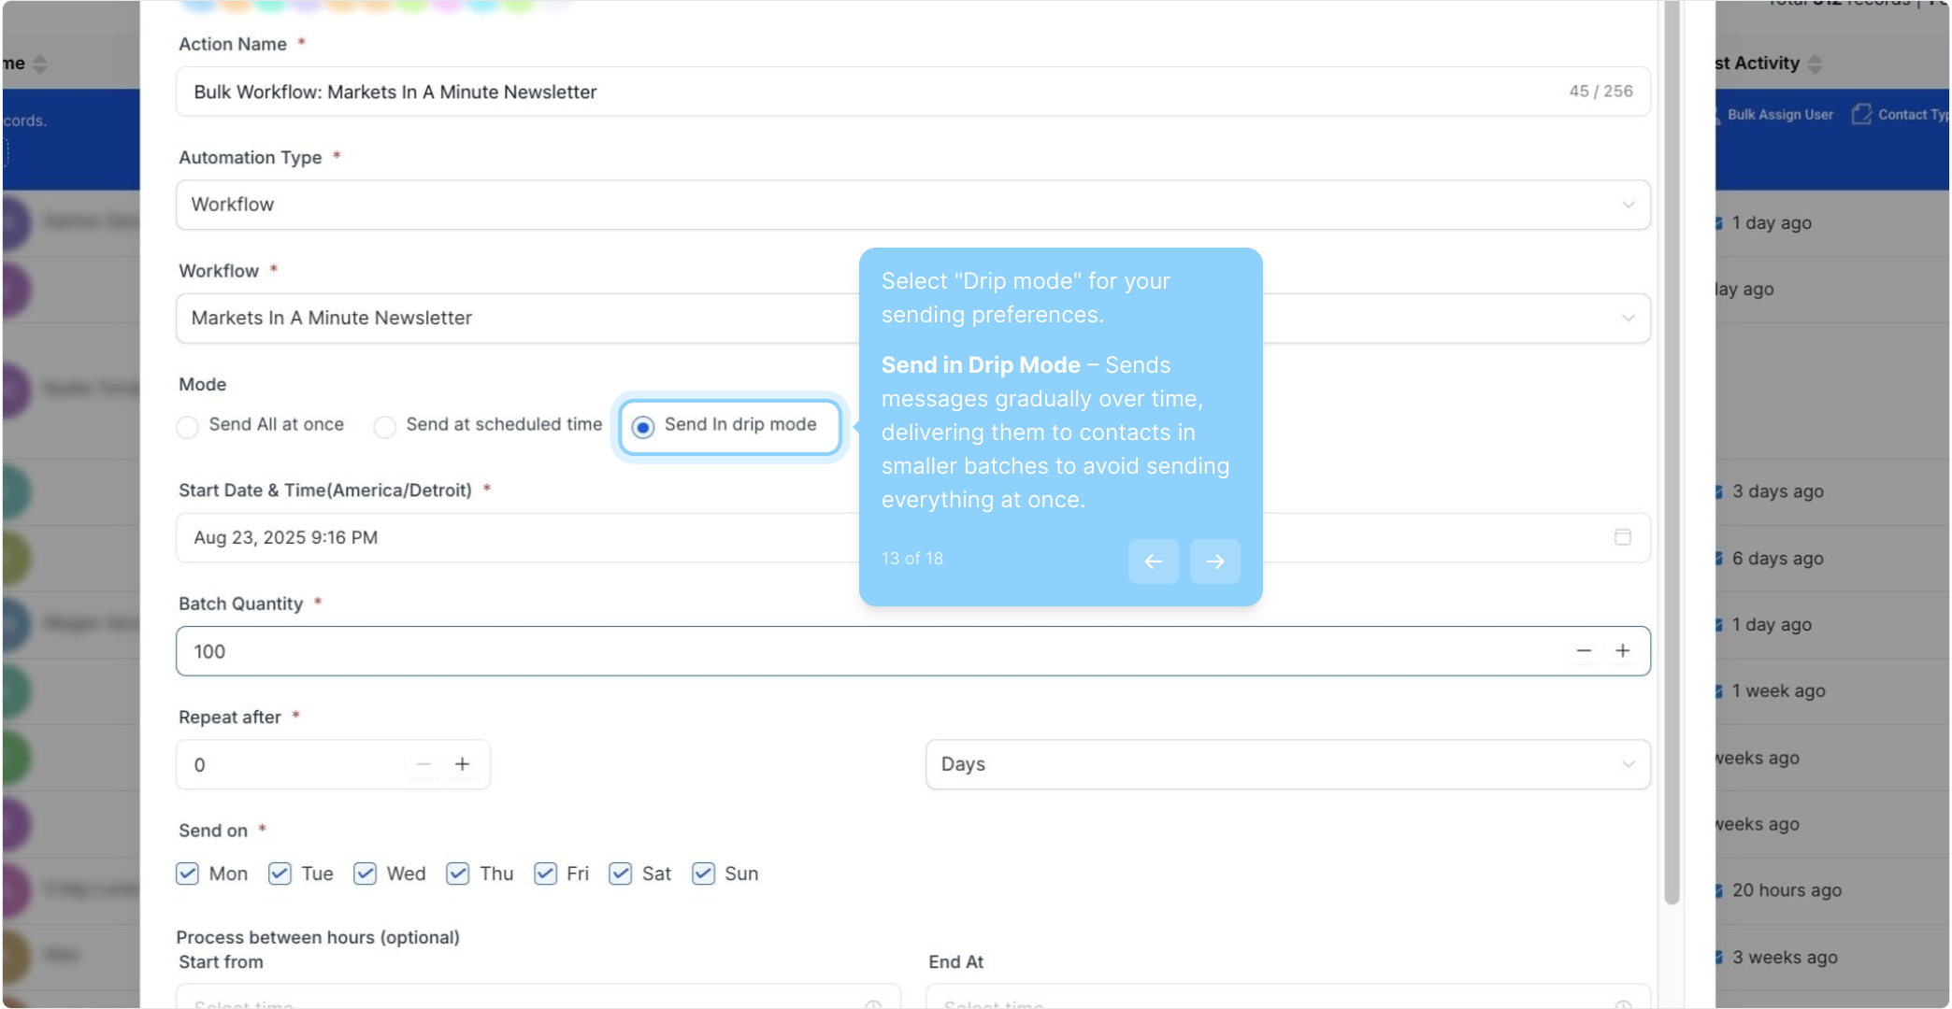
Task: Select Send In drip mode radio
Action: point(643,427)
